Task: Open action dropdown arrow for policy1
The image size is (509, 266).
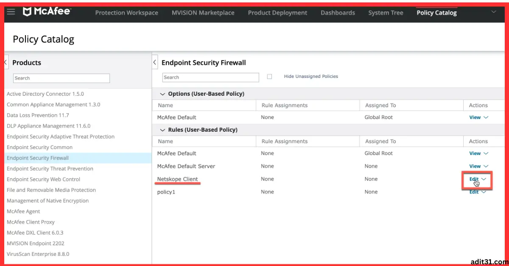Action: click(484, 192)
